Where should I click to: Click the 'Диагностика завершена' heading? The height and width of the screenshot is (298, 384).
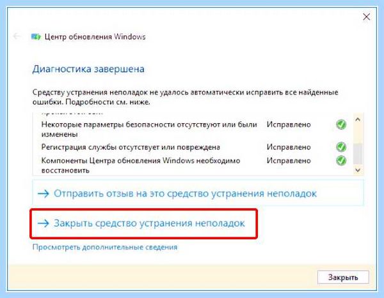[x=88, y=69]
